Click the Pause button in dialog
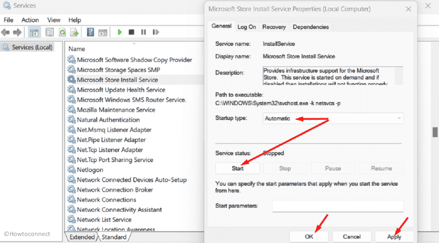 (333, 169)
